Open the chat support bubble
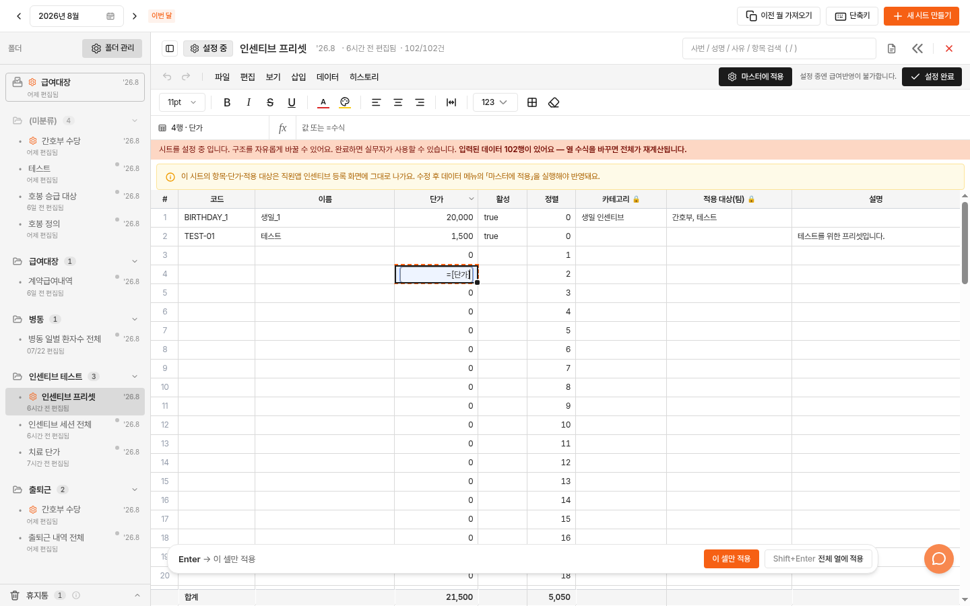Viewport: 970px width, 606px height. [x=939, y=559]
